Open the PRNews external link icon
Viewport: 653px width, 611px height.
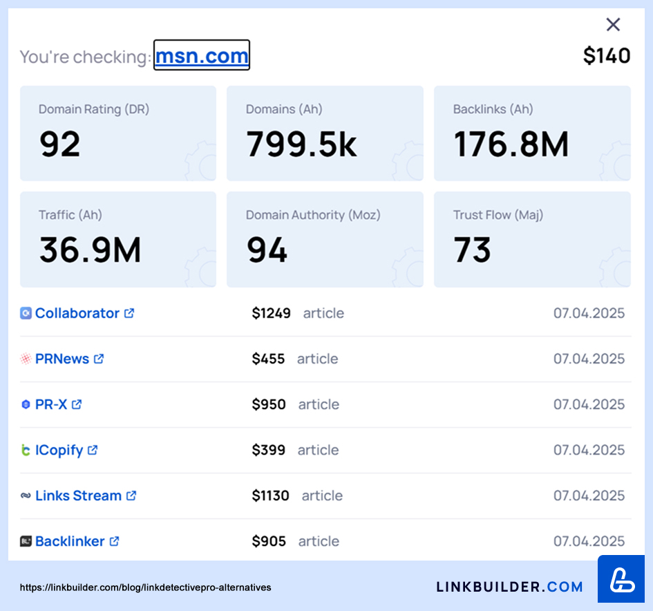(x=99, y=359)
